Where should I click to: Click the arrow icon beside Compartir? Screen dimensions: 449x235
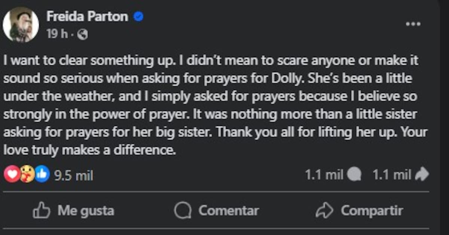324,211
